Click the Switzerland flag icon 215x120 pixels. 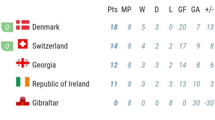pyautogui.click(x=23, y=44)
